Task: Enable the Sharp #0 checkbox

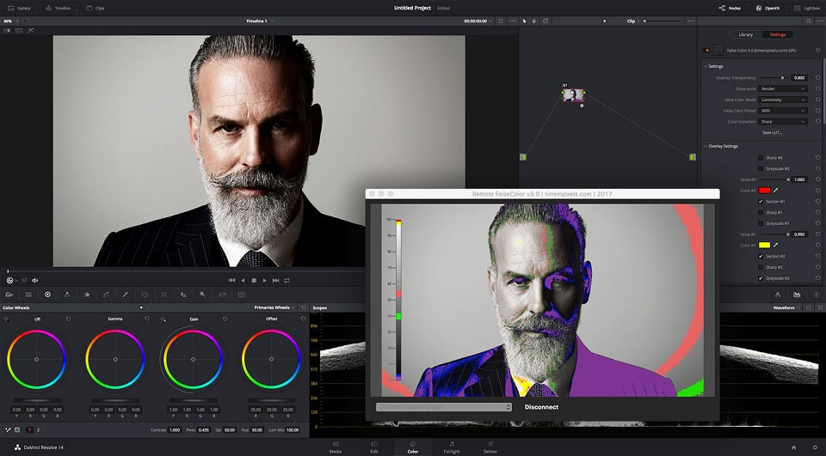Action: [x=760, y=158]
